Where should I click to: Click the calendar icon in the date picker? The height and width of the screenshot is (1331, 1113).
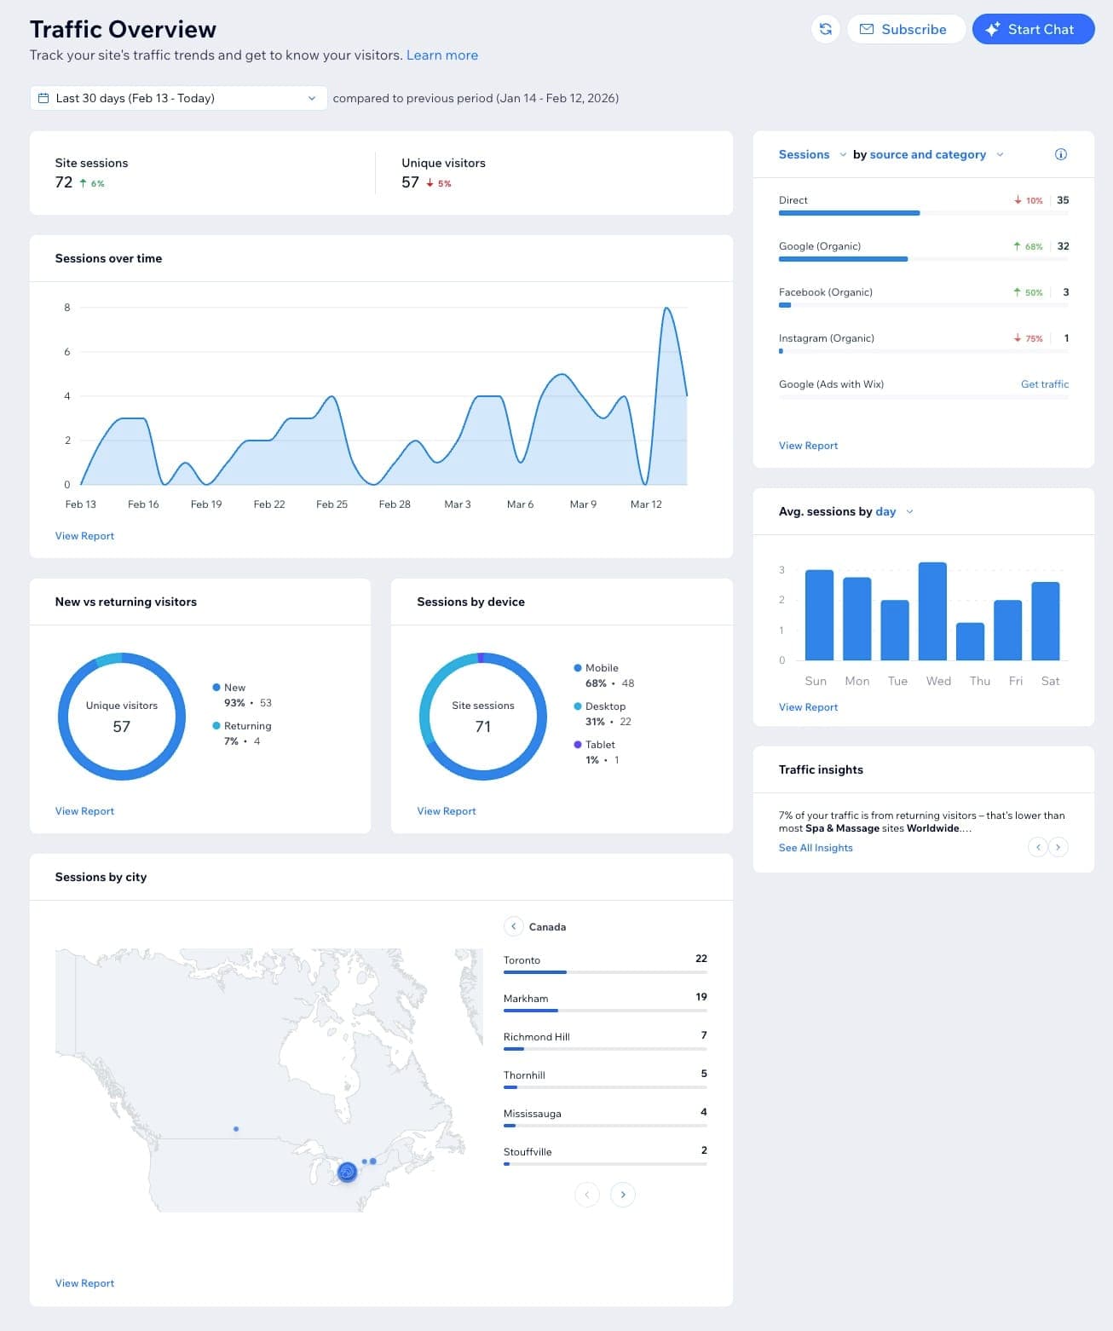coord(43,98)
